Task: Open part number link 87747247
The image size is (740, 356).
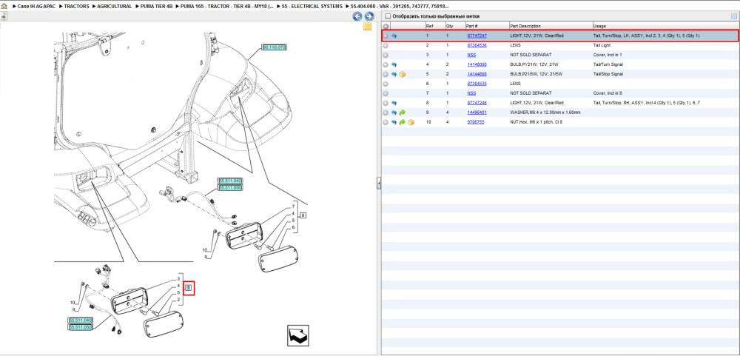Action: 477,36
